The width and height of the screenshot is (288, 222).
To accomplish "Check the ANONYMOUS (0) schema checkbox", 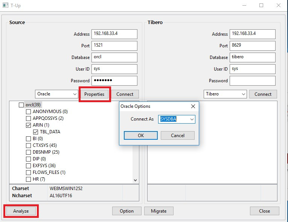I will click(x=28, y=112).
